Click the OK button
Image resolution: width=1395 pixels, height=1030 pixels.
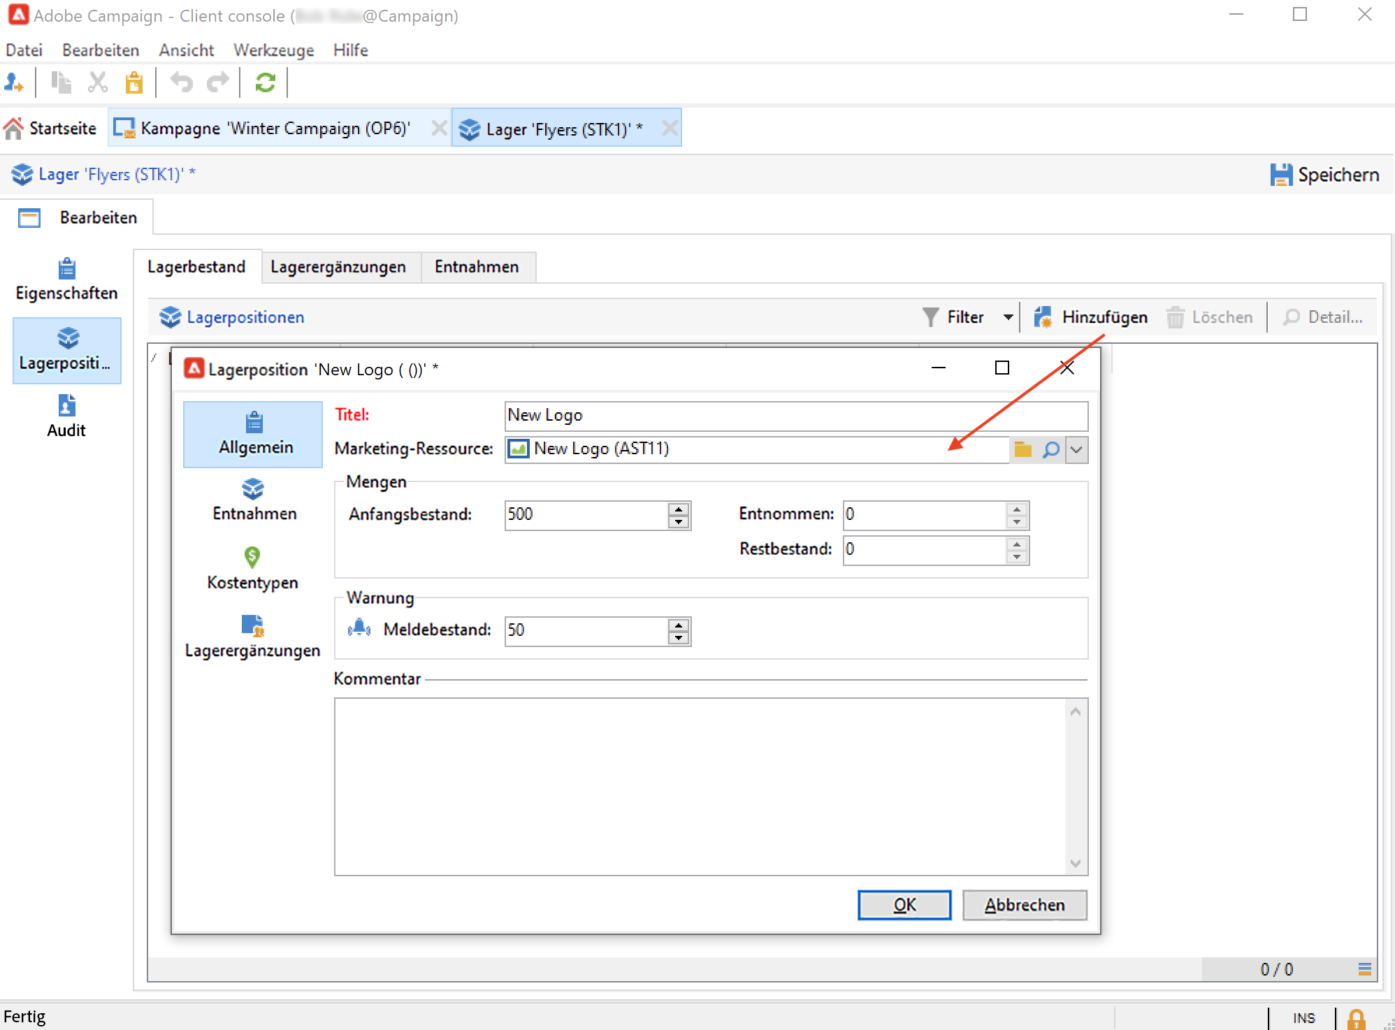(904, 905)
